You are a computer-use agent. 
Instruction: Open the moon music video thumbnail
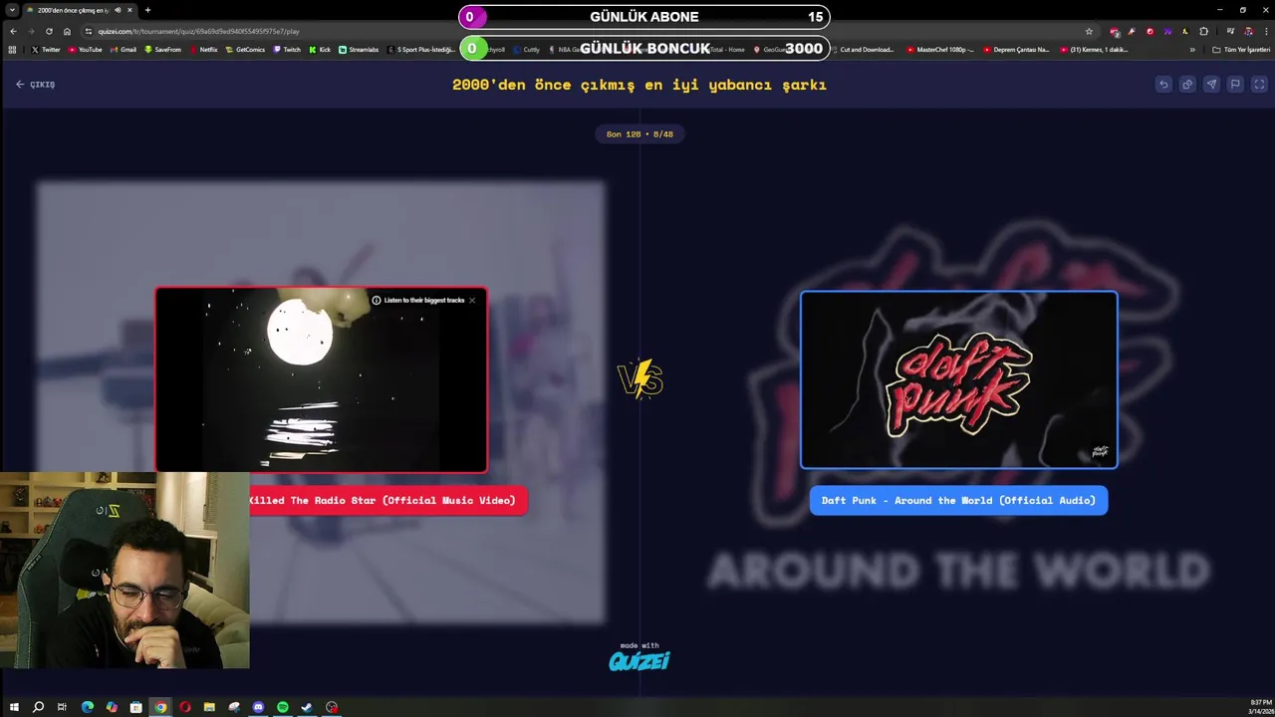(321, 379)
